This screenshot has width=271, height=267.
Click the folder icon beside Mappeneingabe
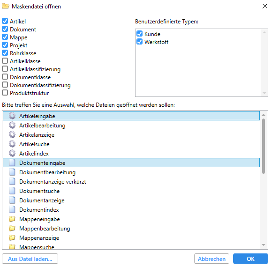pyautogui.click(x=12, y=219)
